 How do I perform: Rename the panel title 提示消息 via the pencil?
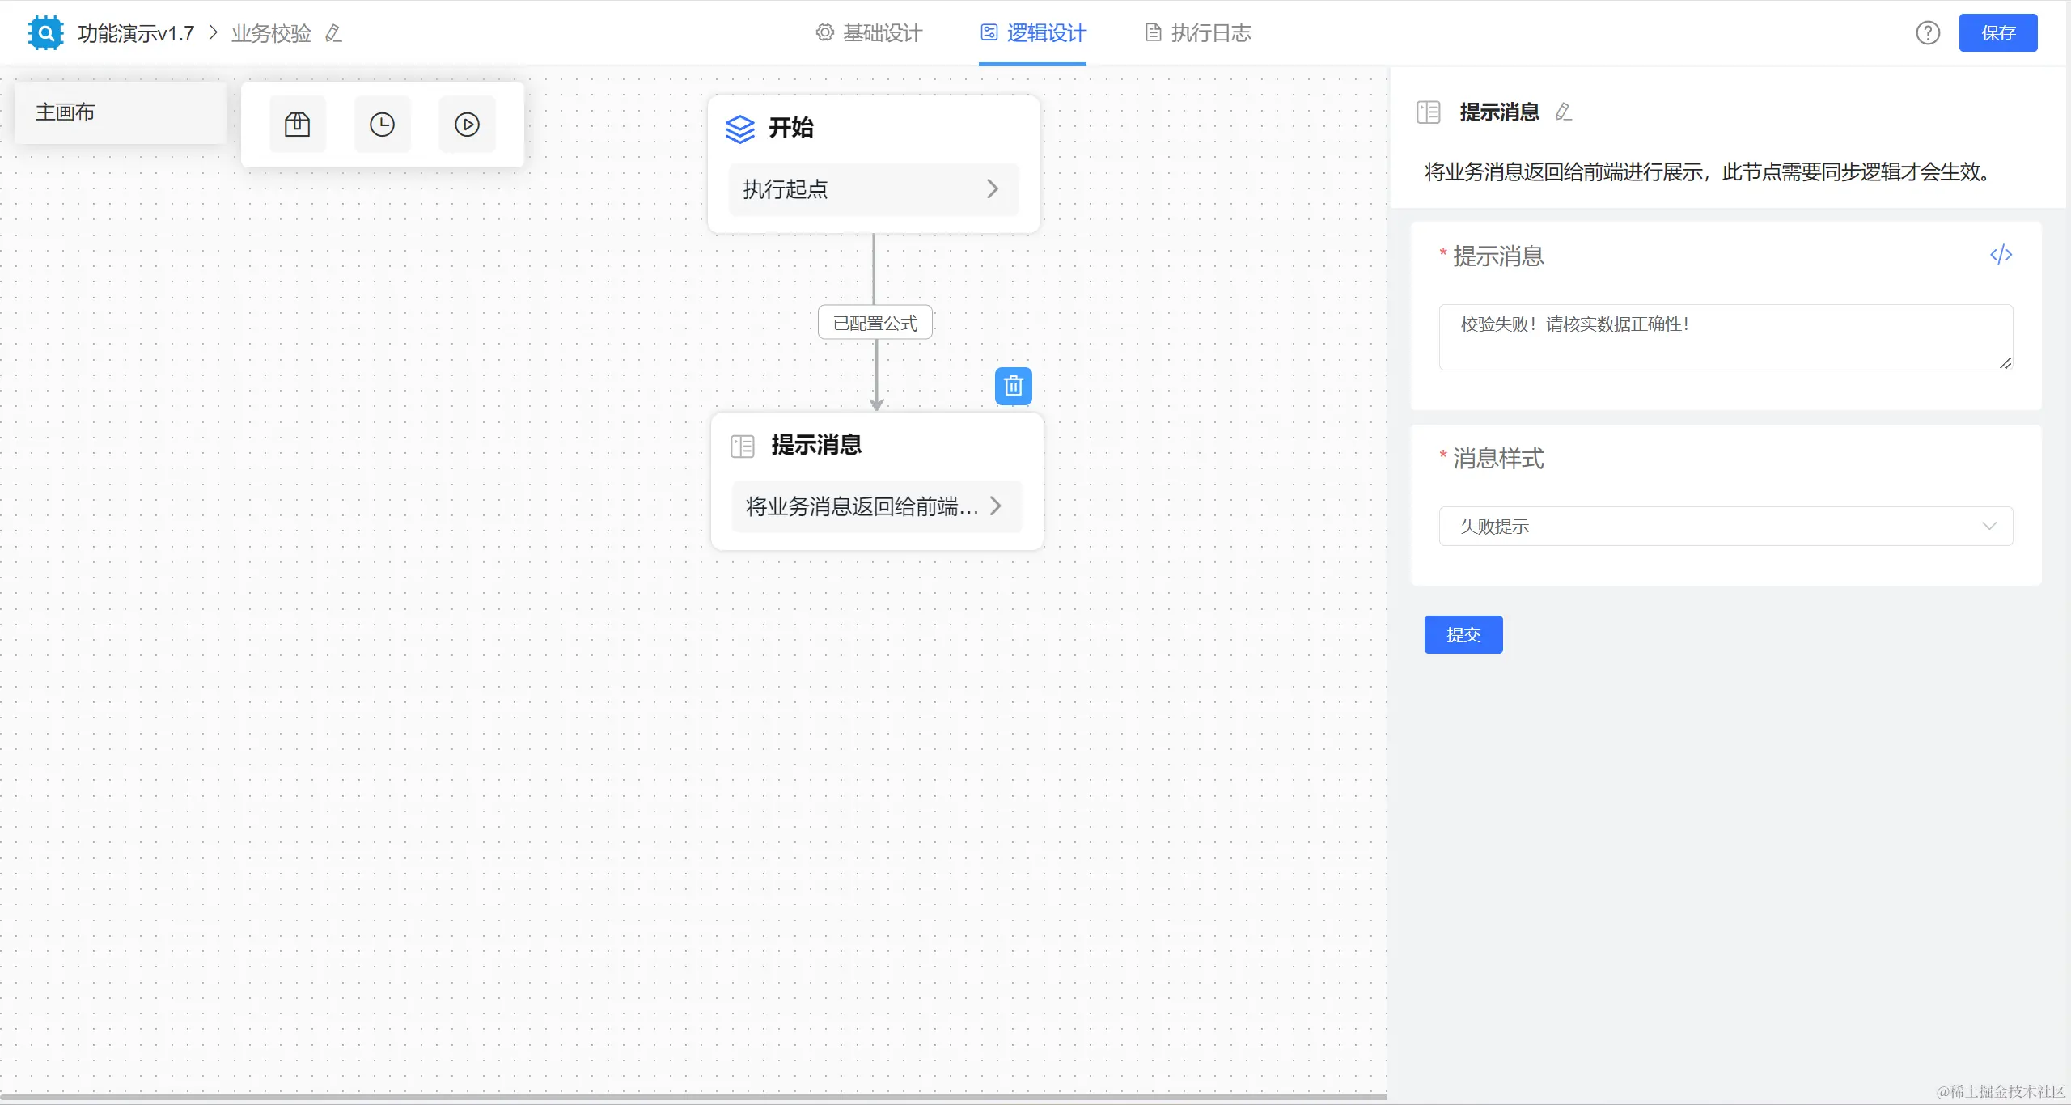pyautogui.click(x=1564, y=112)
